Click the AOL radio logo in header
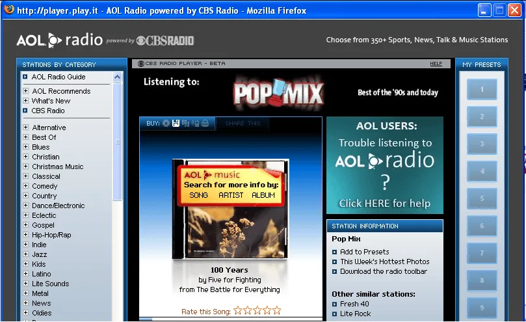 coord(60,40)
